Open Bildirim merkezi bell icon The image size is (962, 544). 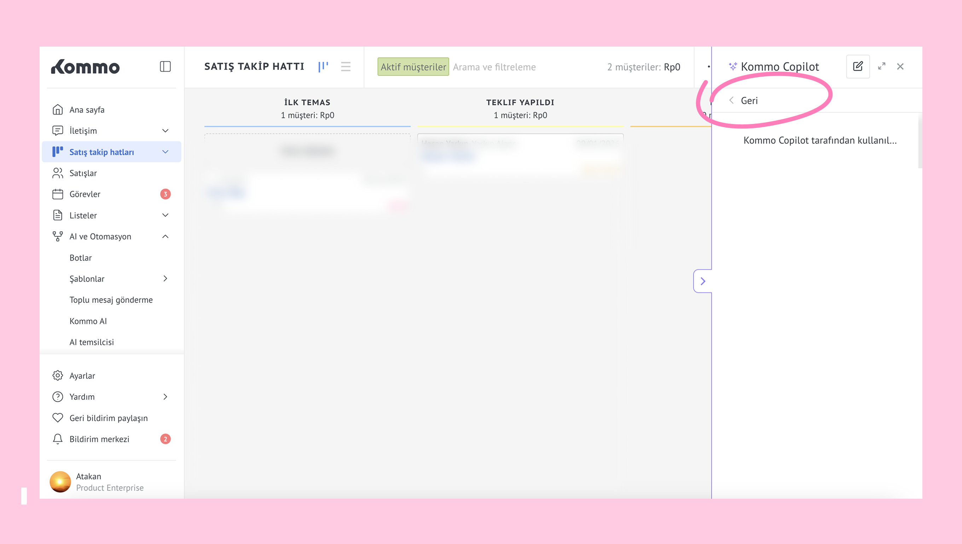pos(58,439)
